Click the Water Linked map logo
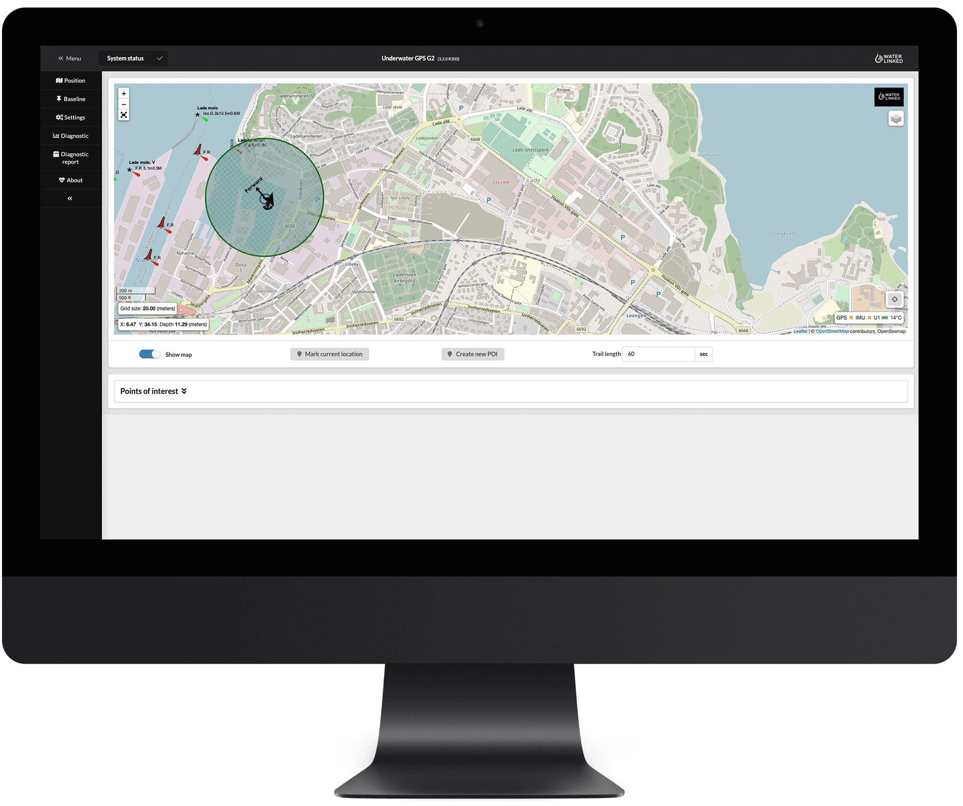Viewport: 963px width, 806px height. pyautogui.click(x=889, y=97)
